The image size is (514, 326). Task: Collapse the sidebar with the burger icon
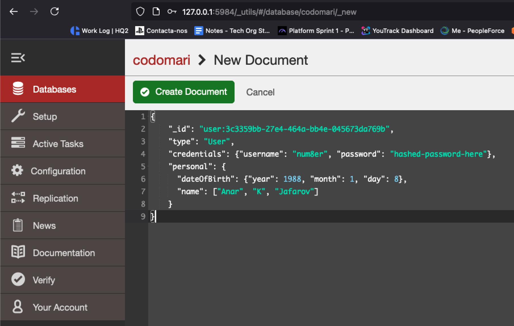(18, 58)
